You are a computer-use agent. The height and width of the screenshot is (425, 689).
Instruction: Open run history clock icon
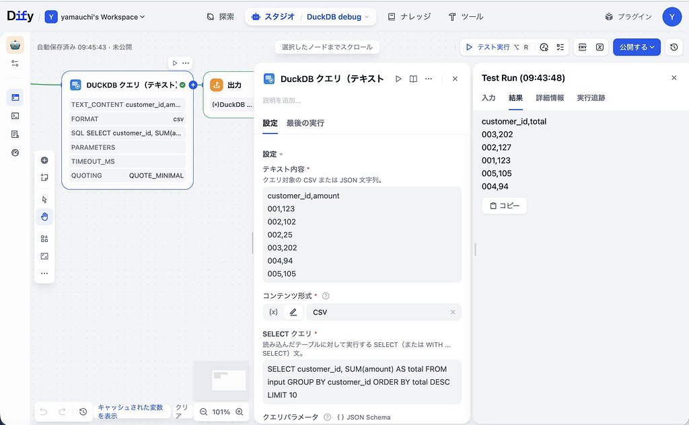tap(544, 47)
